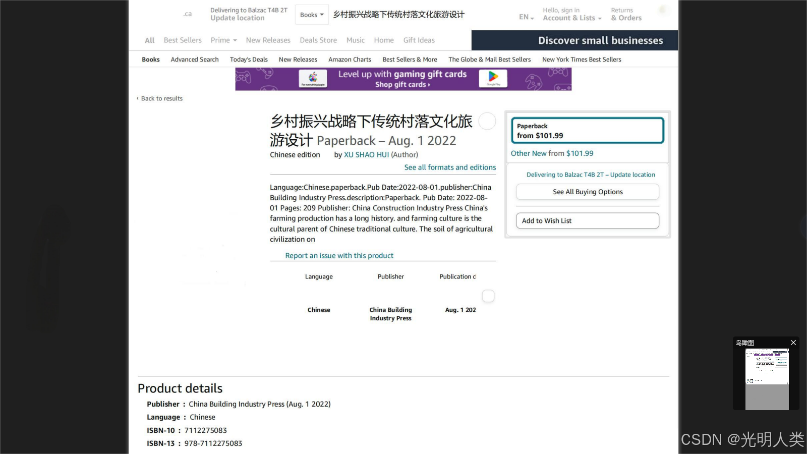Click the round share icon beside title
This screenshot has width=807, height=454.
[487, 121]
